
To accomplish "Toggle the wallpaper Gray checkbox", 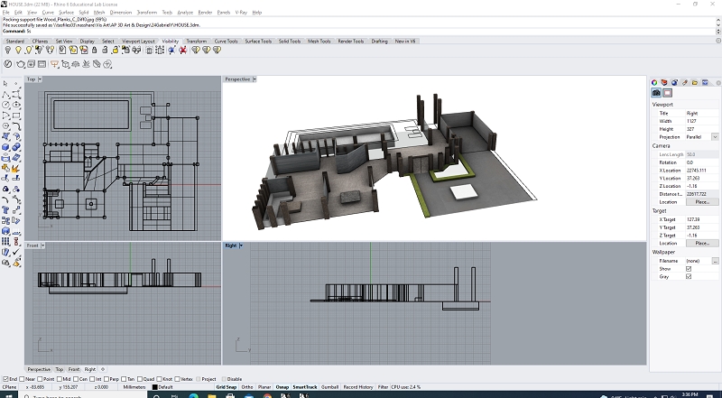I will coord(689,276).
